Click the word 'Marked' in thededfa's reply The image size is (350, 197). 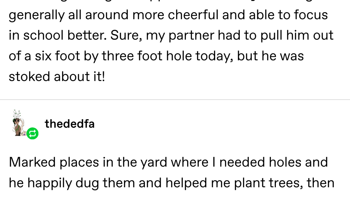coord(32,162)
